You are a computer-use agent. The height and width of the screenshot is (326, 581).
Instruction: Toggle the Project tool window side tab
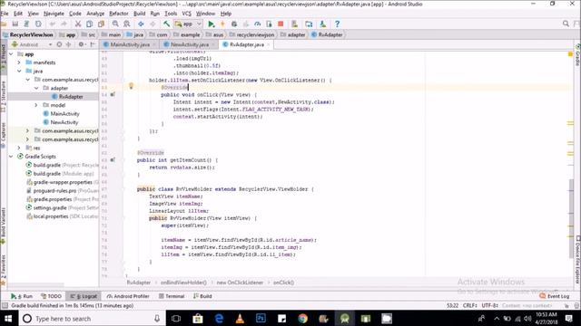[x=4, y=58]
